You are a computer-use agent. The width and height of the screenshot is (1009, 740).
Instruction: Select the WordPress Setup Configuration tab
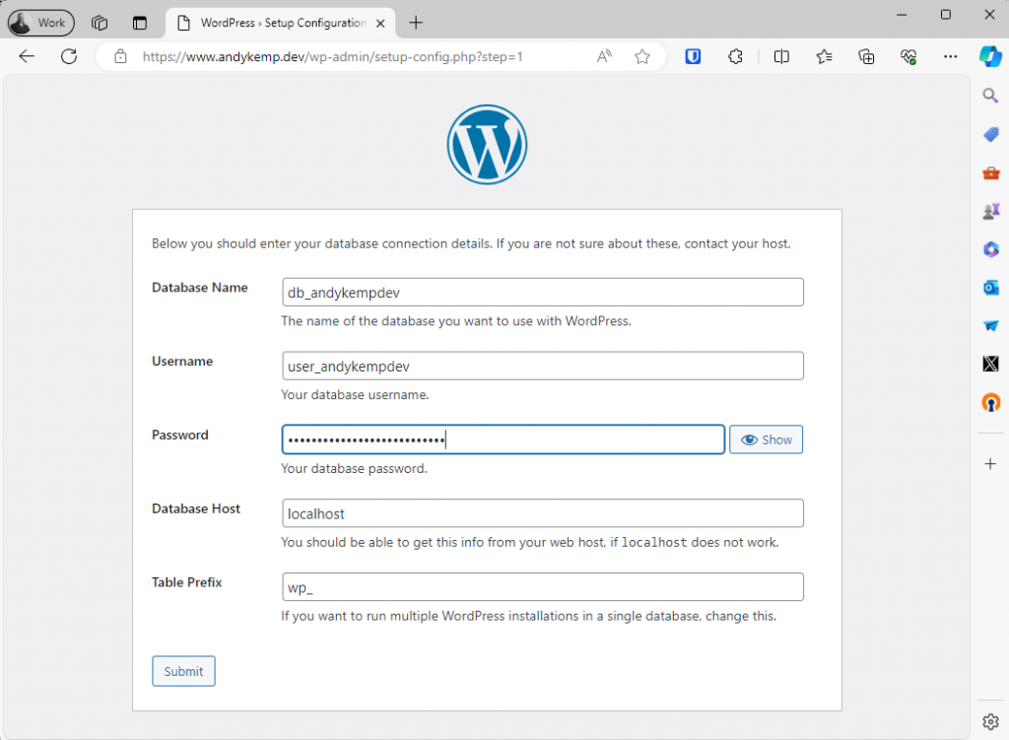click(281, 24)
